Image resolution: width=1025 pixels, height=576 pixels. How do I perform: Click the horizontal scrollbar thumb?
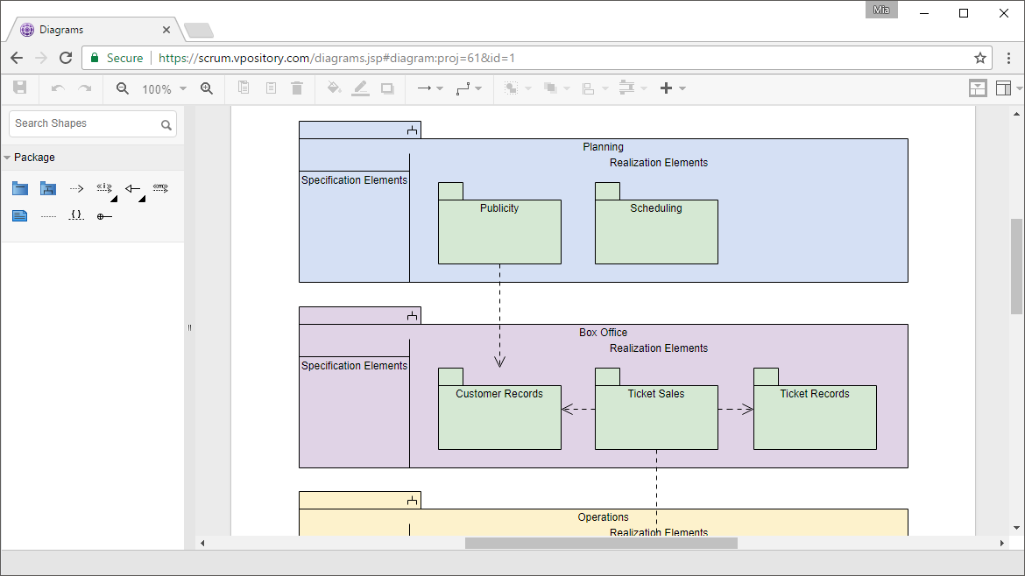(601, 544)
